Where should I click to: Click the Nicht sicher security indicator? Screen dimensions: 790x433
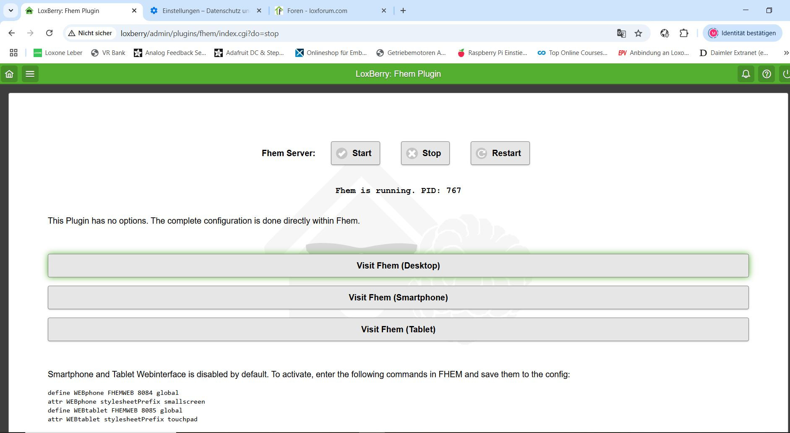click(90, 33)
